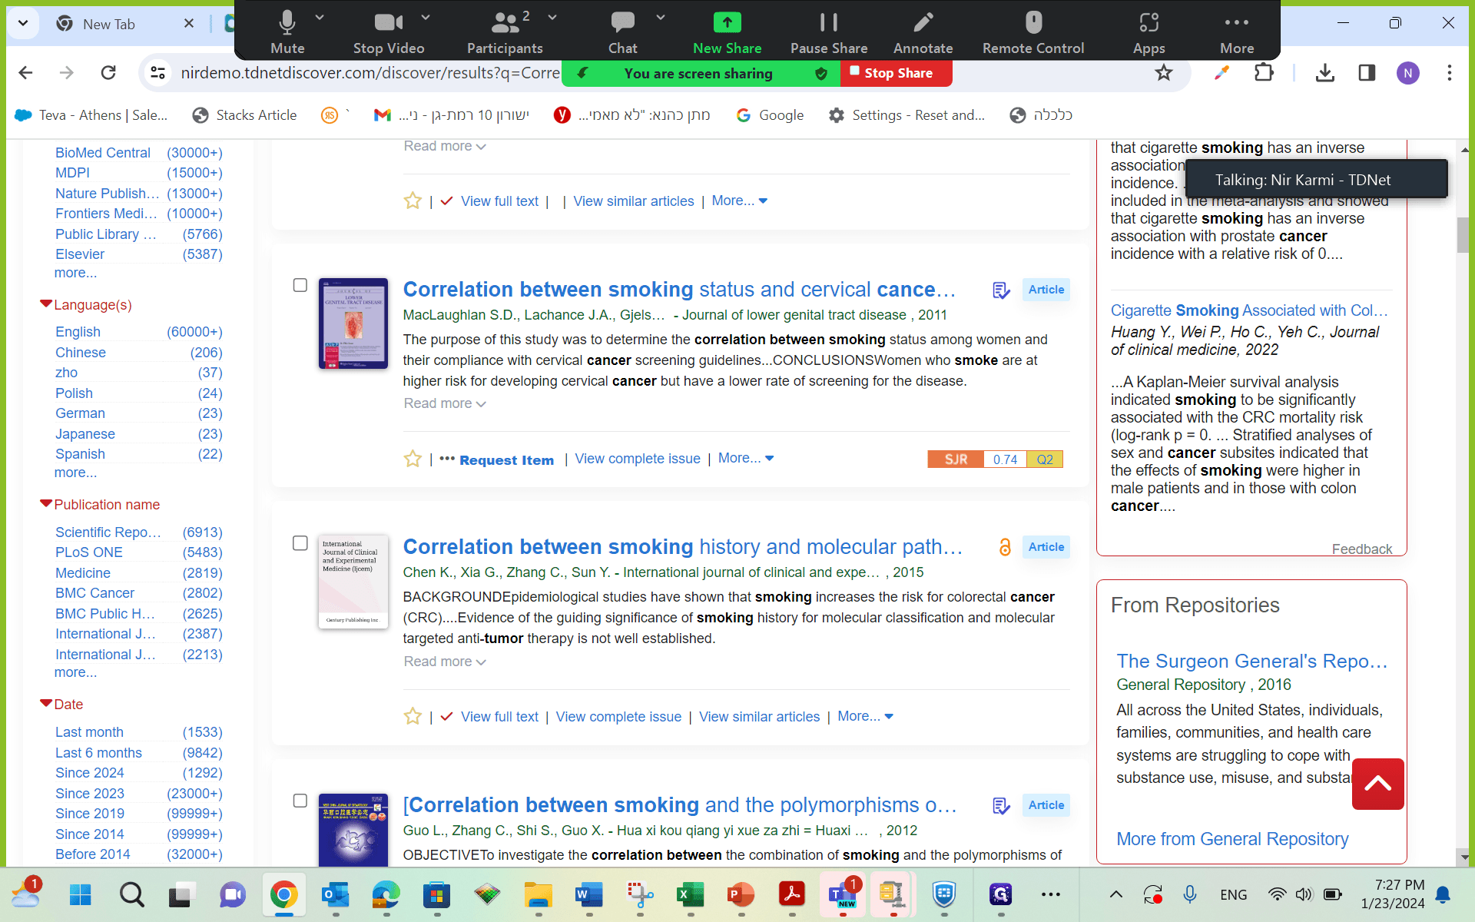Start a New Share in Zoom
This screenshot has height=922, width=1475.
(x=727, y=32)
